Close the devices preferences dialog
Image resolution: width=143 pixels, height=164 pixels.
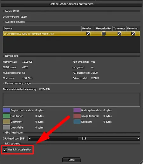click(71, 160)
